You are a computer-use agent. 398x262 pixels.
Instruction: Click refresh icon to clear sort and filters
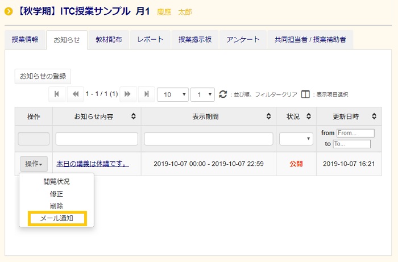[223, 94]
